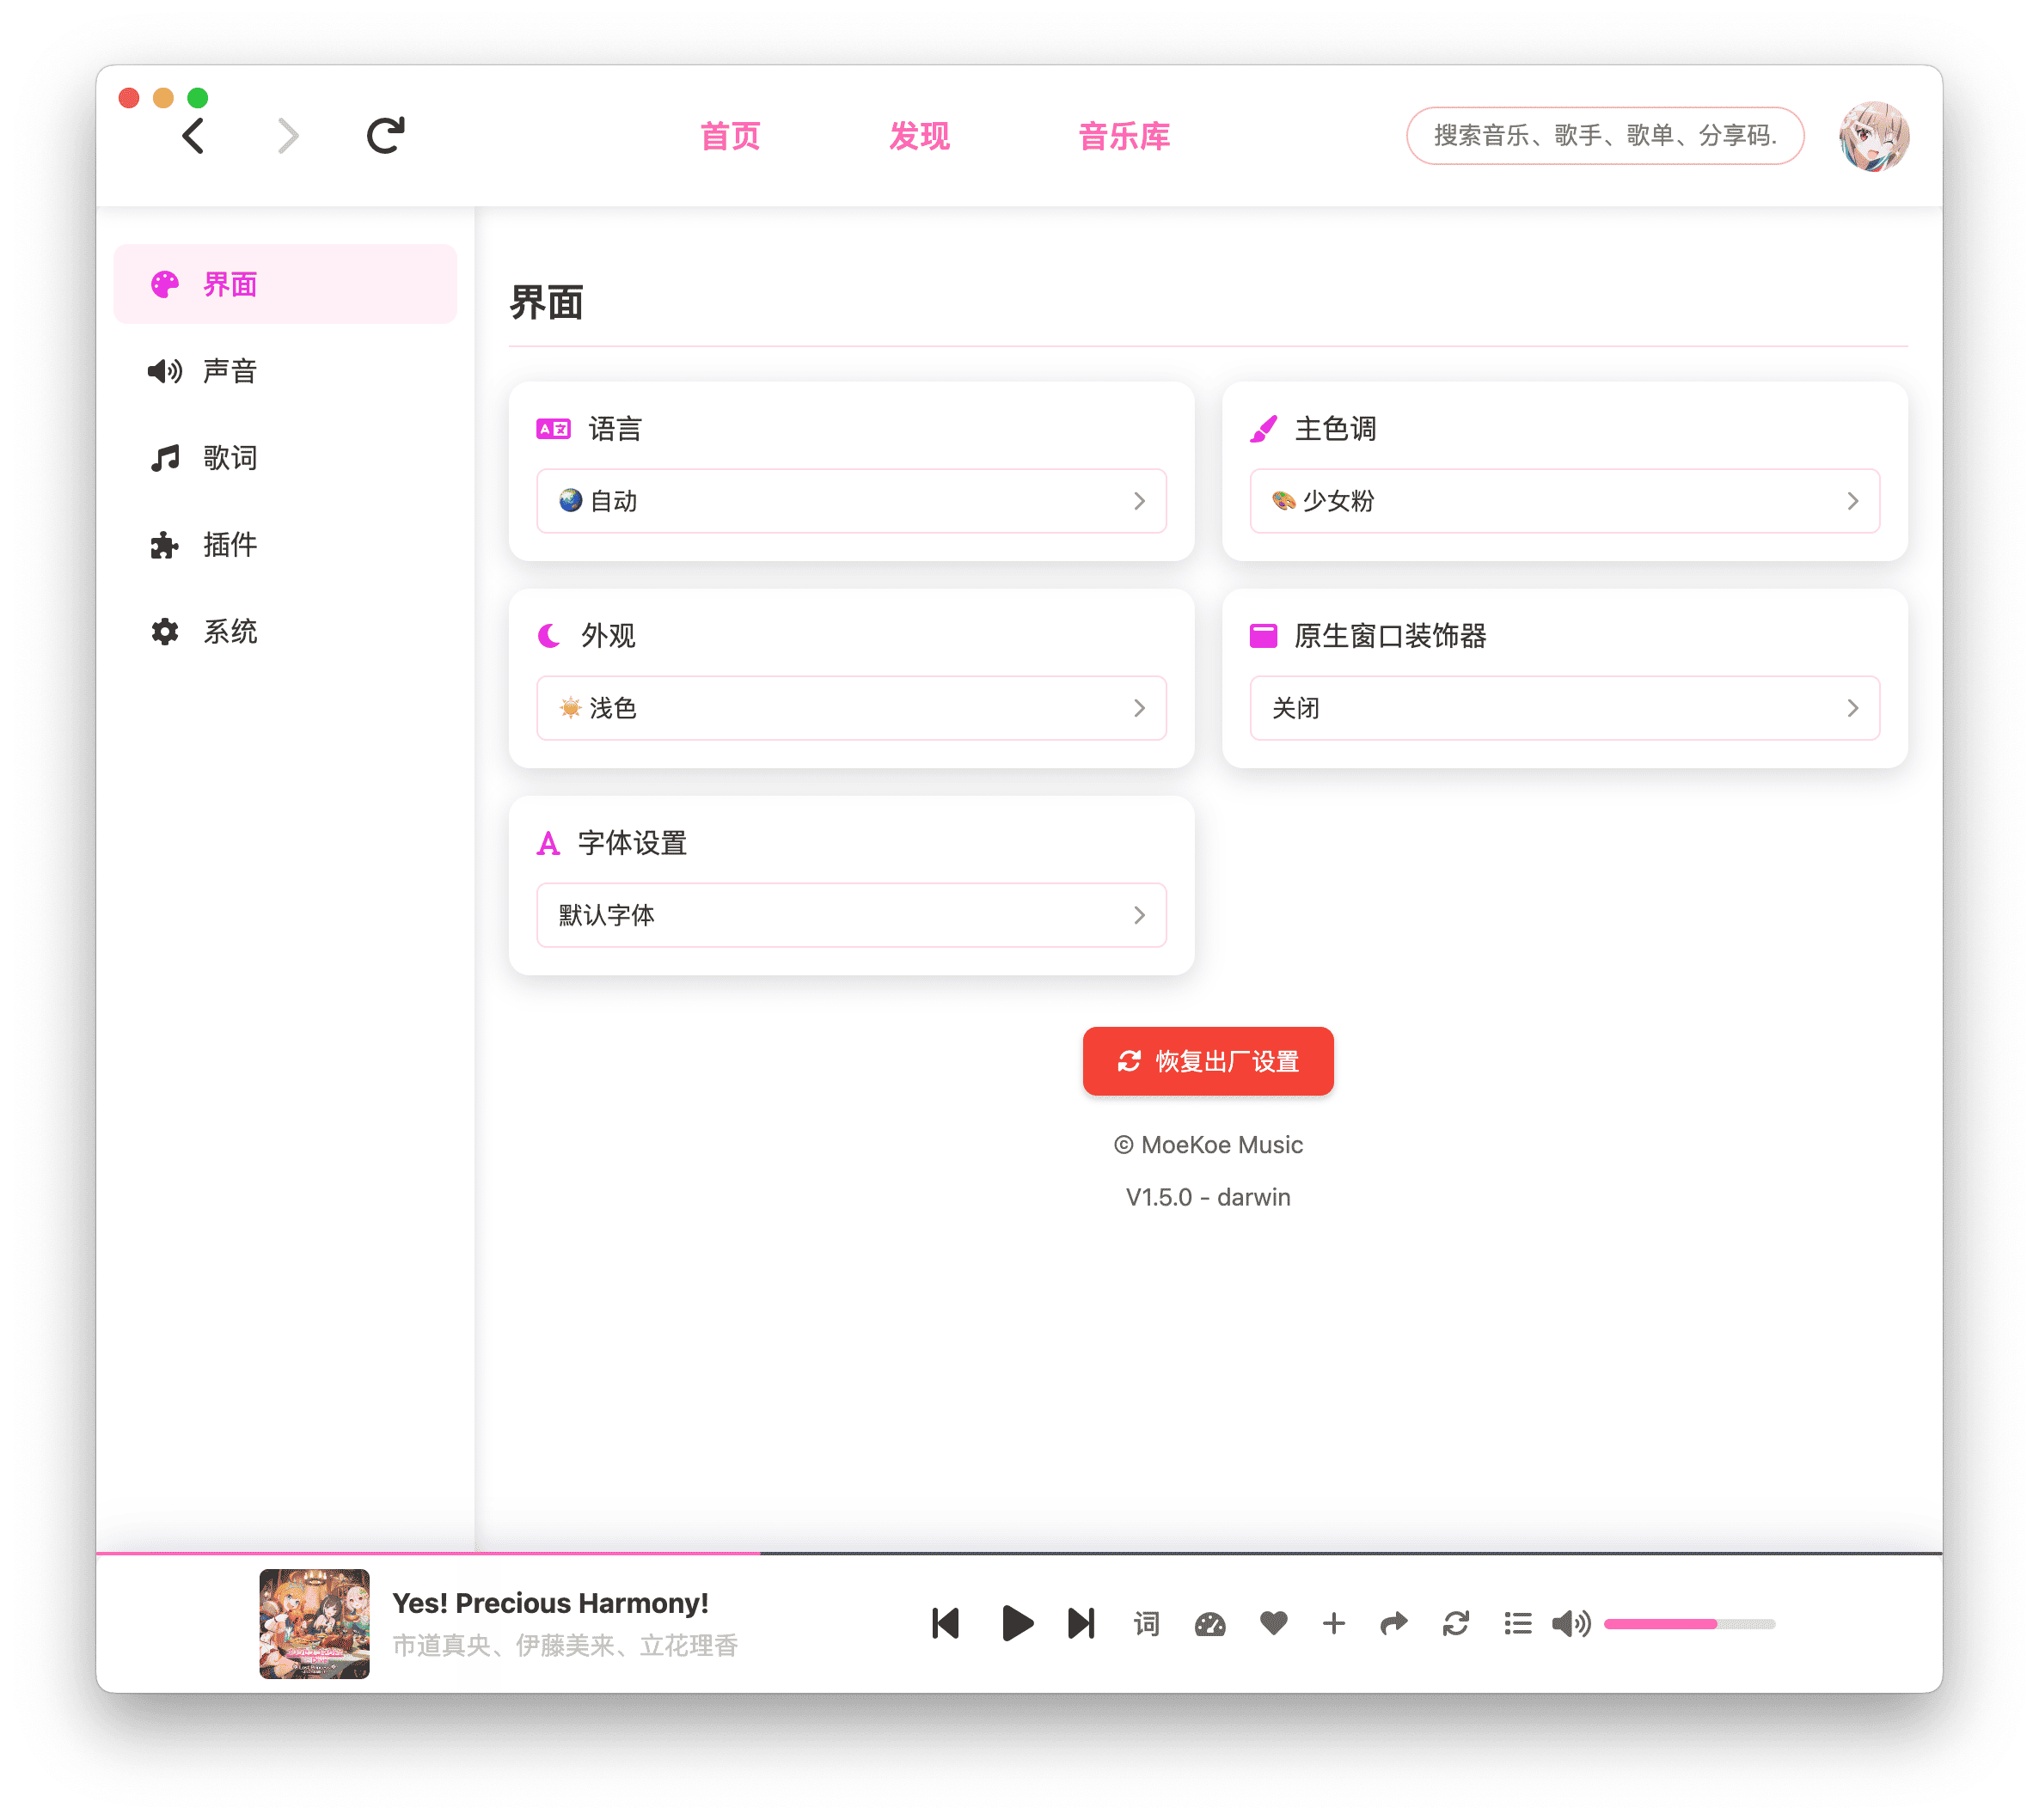
Task: Open the 歌词 lyrics settings via music note icon
Action: (x=165, y=458)
